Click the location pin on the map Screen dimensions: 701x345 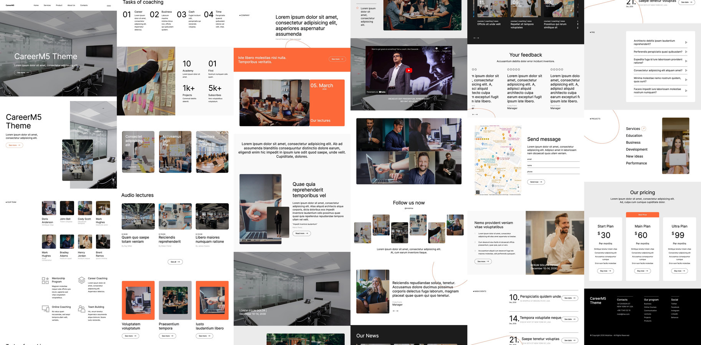point(498,158)
